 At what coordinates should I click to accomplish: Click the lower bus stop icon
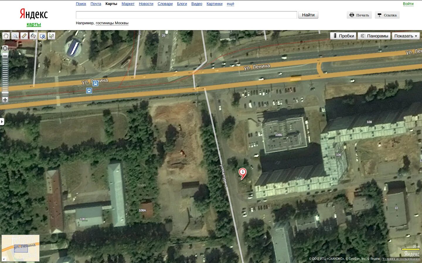(89, 91)
